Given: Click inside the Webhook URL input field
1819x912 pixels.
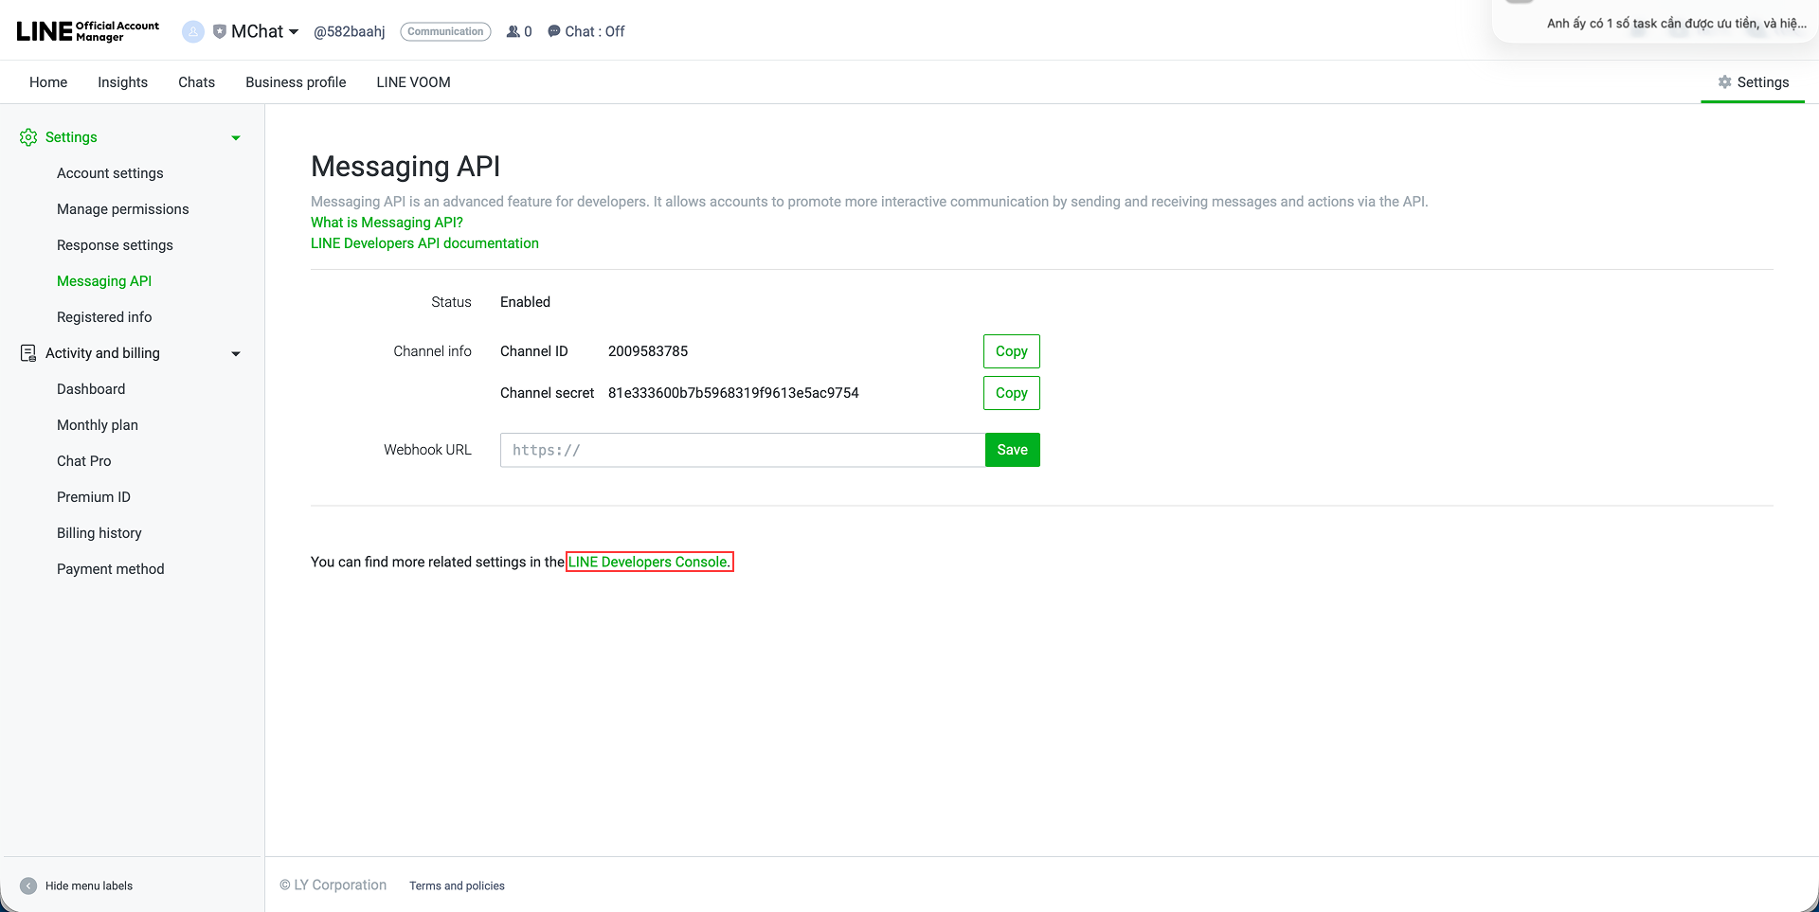Looking at the screenshot, I should (x=739, y=450).
